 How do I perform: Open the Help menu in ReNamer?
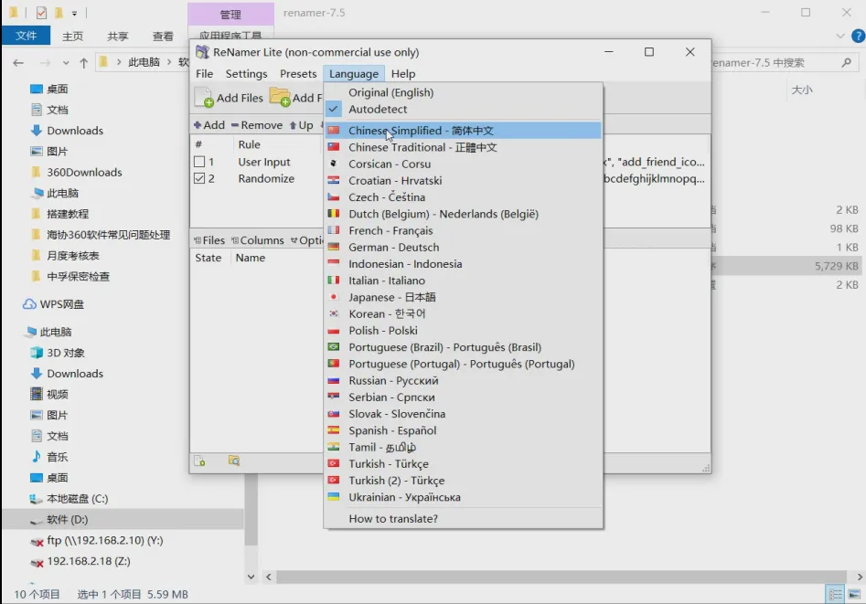click(x=403, y=73)
